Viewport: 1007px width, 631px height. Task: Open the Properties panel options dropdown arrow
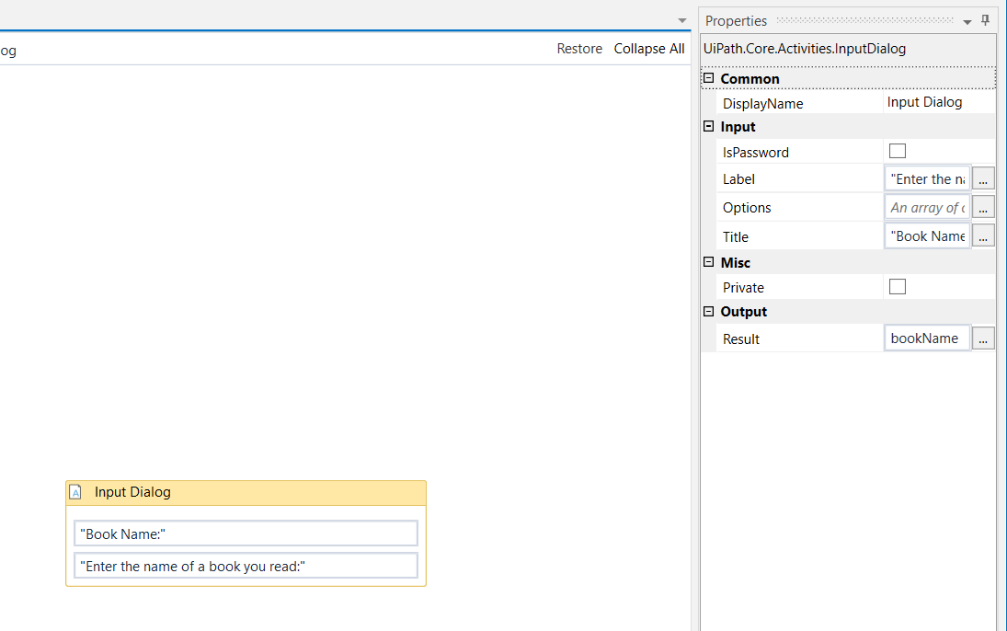(x=967, y=21)
